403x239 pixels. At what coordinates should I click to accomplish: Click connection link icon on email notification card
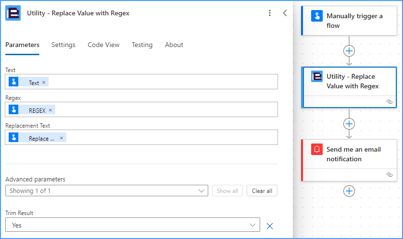point(390,175)
